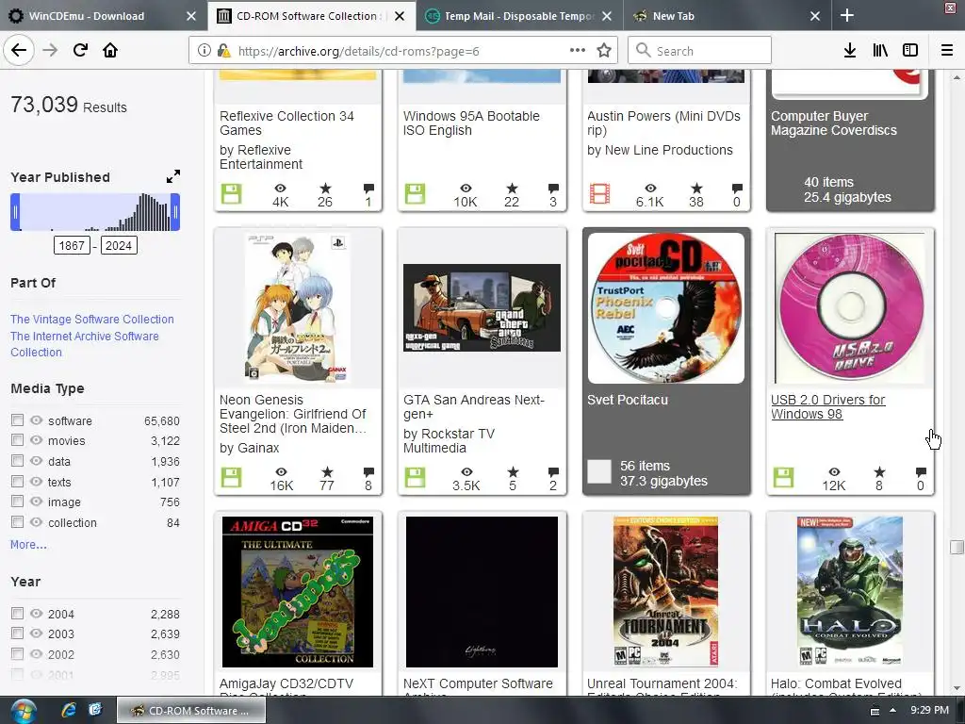The width and height of the screenshot is (965, 724).
Task: Click left handle of year range slider
Action: coord(15,212)
